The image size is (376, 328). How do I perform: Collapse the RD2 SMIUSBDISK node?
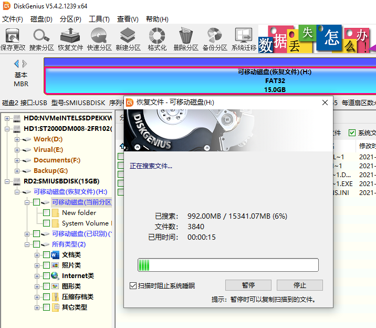[x=7, y=182]
